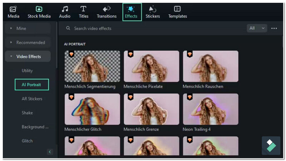Click the Filmora logo in the corner
Viewport: 286px width, 161px height.
271,145
